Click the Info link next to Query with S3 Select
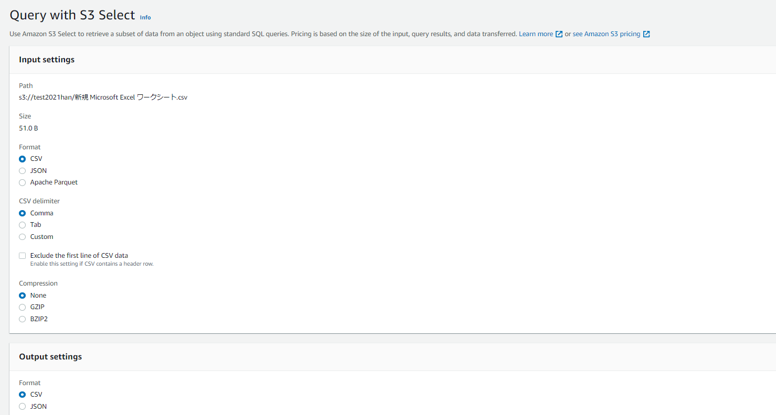 point(145,17)
